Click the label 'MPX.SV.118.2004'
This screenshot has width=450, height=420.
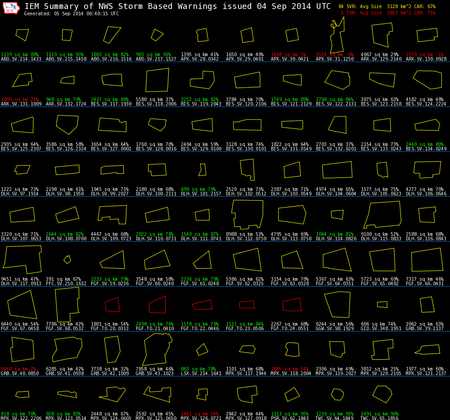(x=291, y=374)
